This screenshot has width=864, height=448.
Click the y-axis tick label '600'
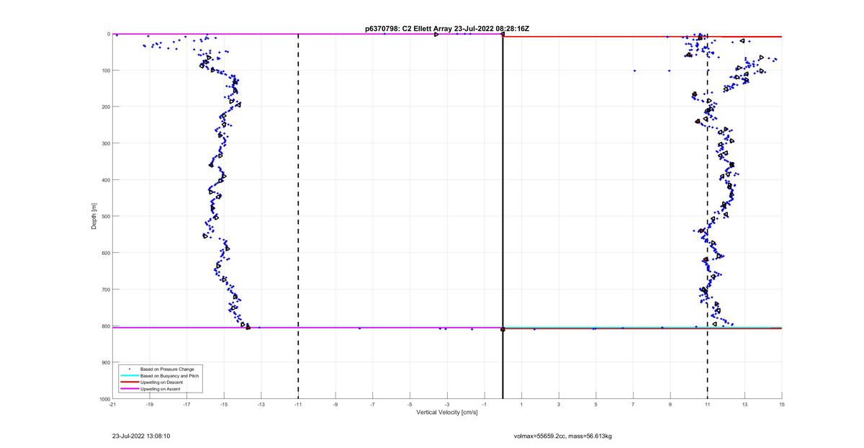pyautogui.click(x=105, y=253)
